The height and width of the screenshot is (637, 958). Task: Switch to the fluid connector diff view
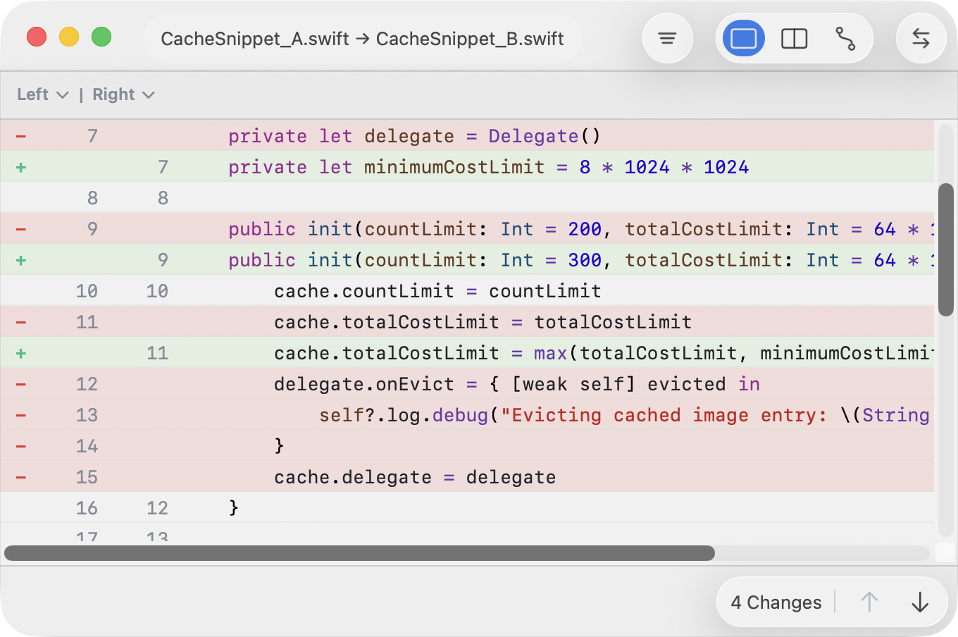[845, 38]
